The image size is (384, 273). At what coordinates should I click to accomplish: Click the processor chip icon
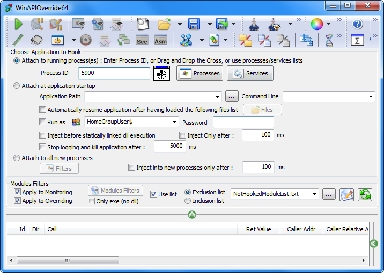37,40
